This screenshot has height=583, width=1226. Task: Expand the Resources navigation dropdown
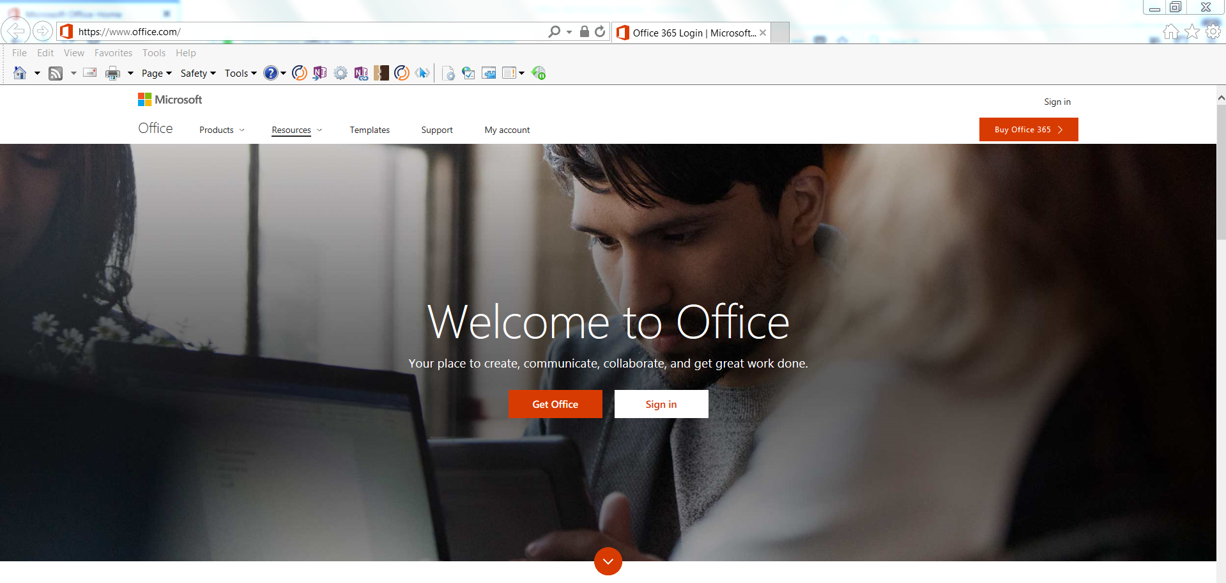click(x=296, y=130)
